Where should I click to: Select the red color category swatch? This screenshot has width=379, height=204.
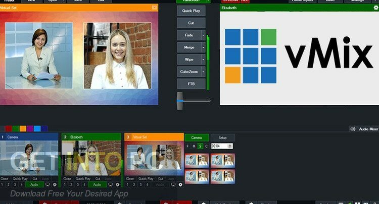pos(9,128)
